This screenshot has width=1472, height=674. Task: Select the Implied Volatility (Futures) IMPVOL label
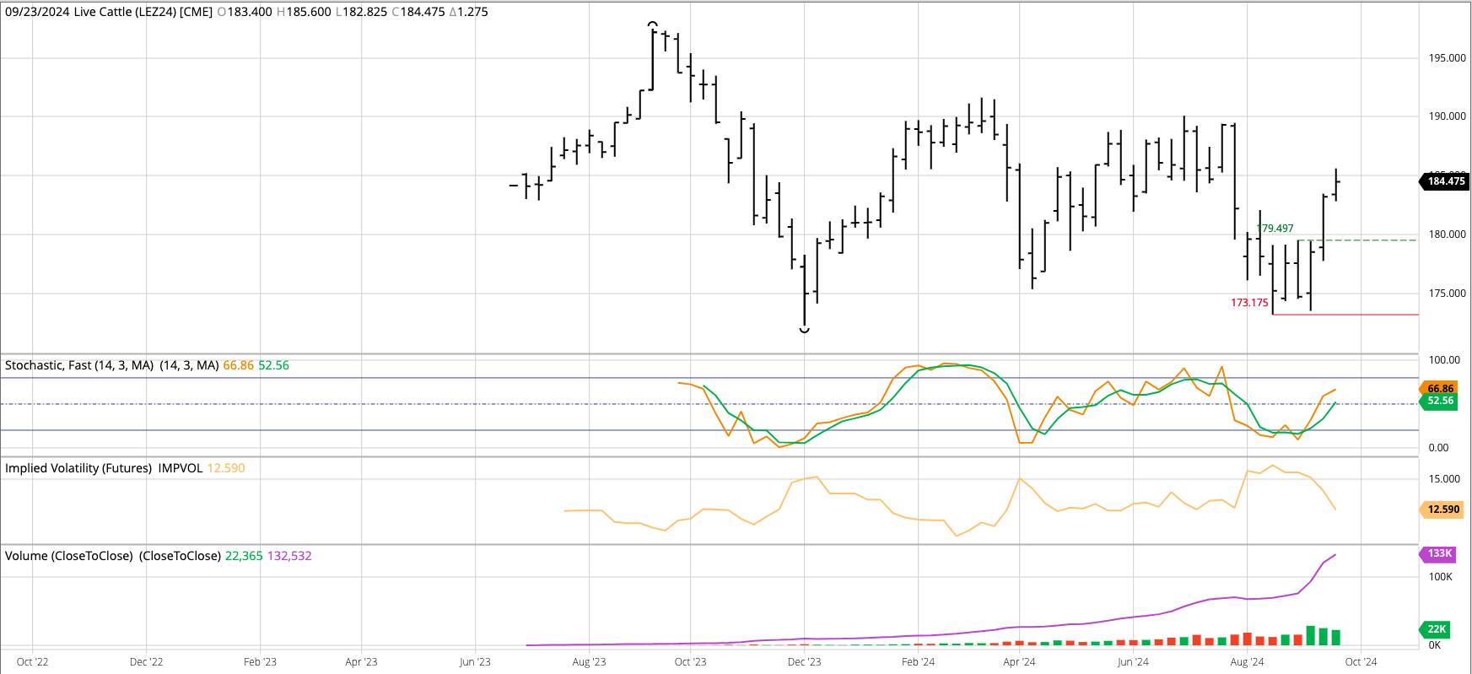pyautogui.click(x=103, y=468)
